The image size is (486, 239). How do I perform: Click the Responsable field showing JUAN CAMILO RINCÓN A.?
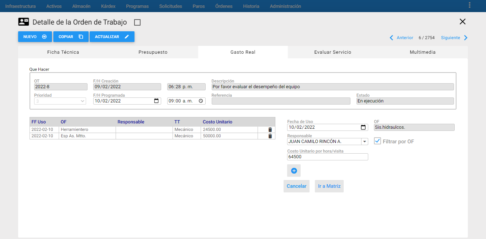tap(328, 142)
